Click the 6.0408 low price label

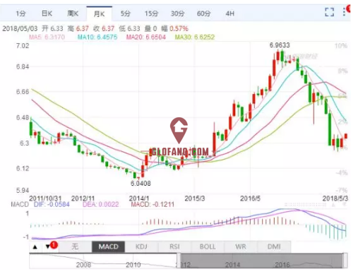[141, 183]
